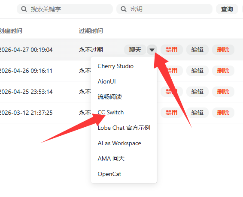243x197 pixels.
Task: Choose 流畅阅读 in the dropdown menu
Action: point(124,97)
